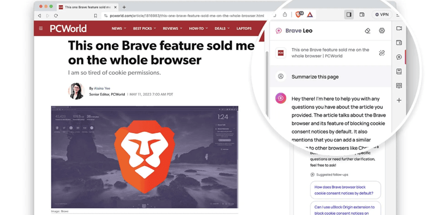Expand the BEST PICKS dropdown menu
Screen dimensions: 430x215
[145, 28]
